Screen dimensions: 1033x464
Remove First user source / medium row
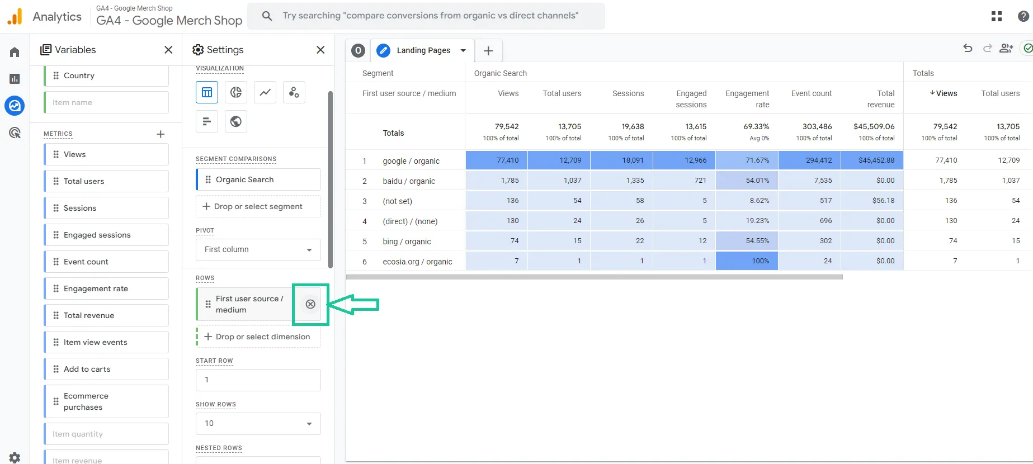point(310,304)
